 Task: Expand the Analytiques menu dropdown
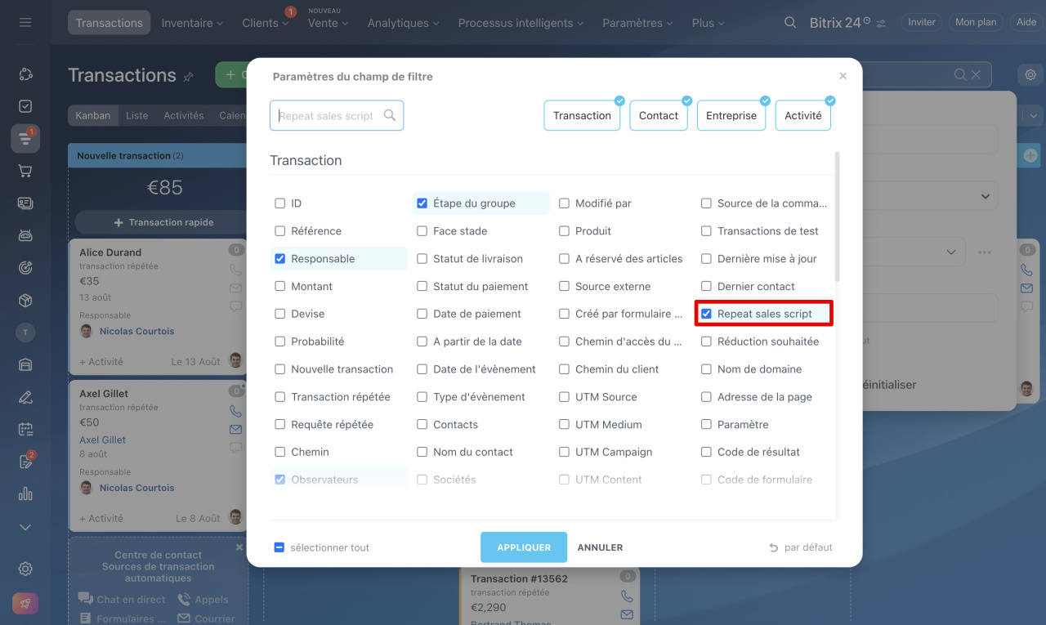coord(403,23)
